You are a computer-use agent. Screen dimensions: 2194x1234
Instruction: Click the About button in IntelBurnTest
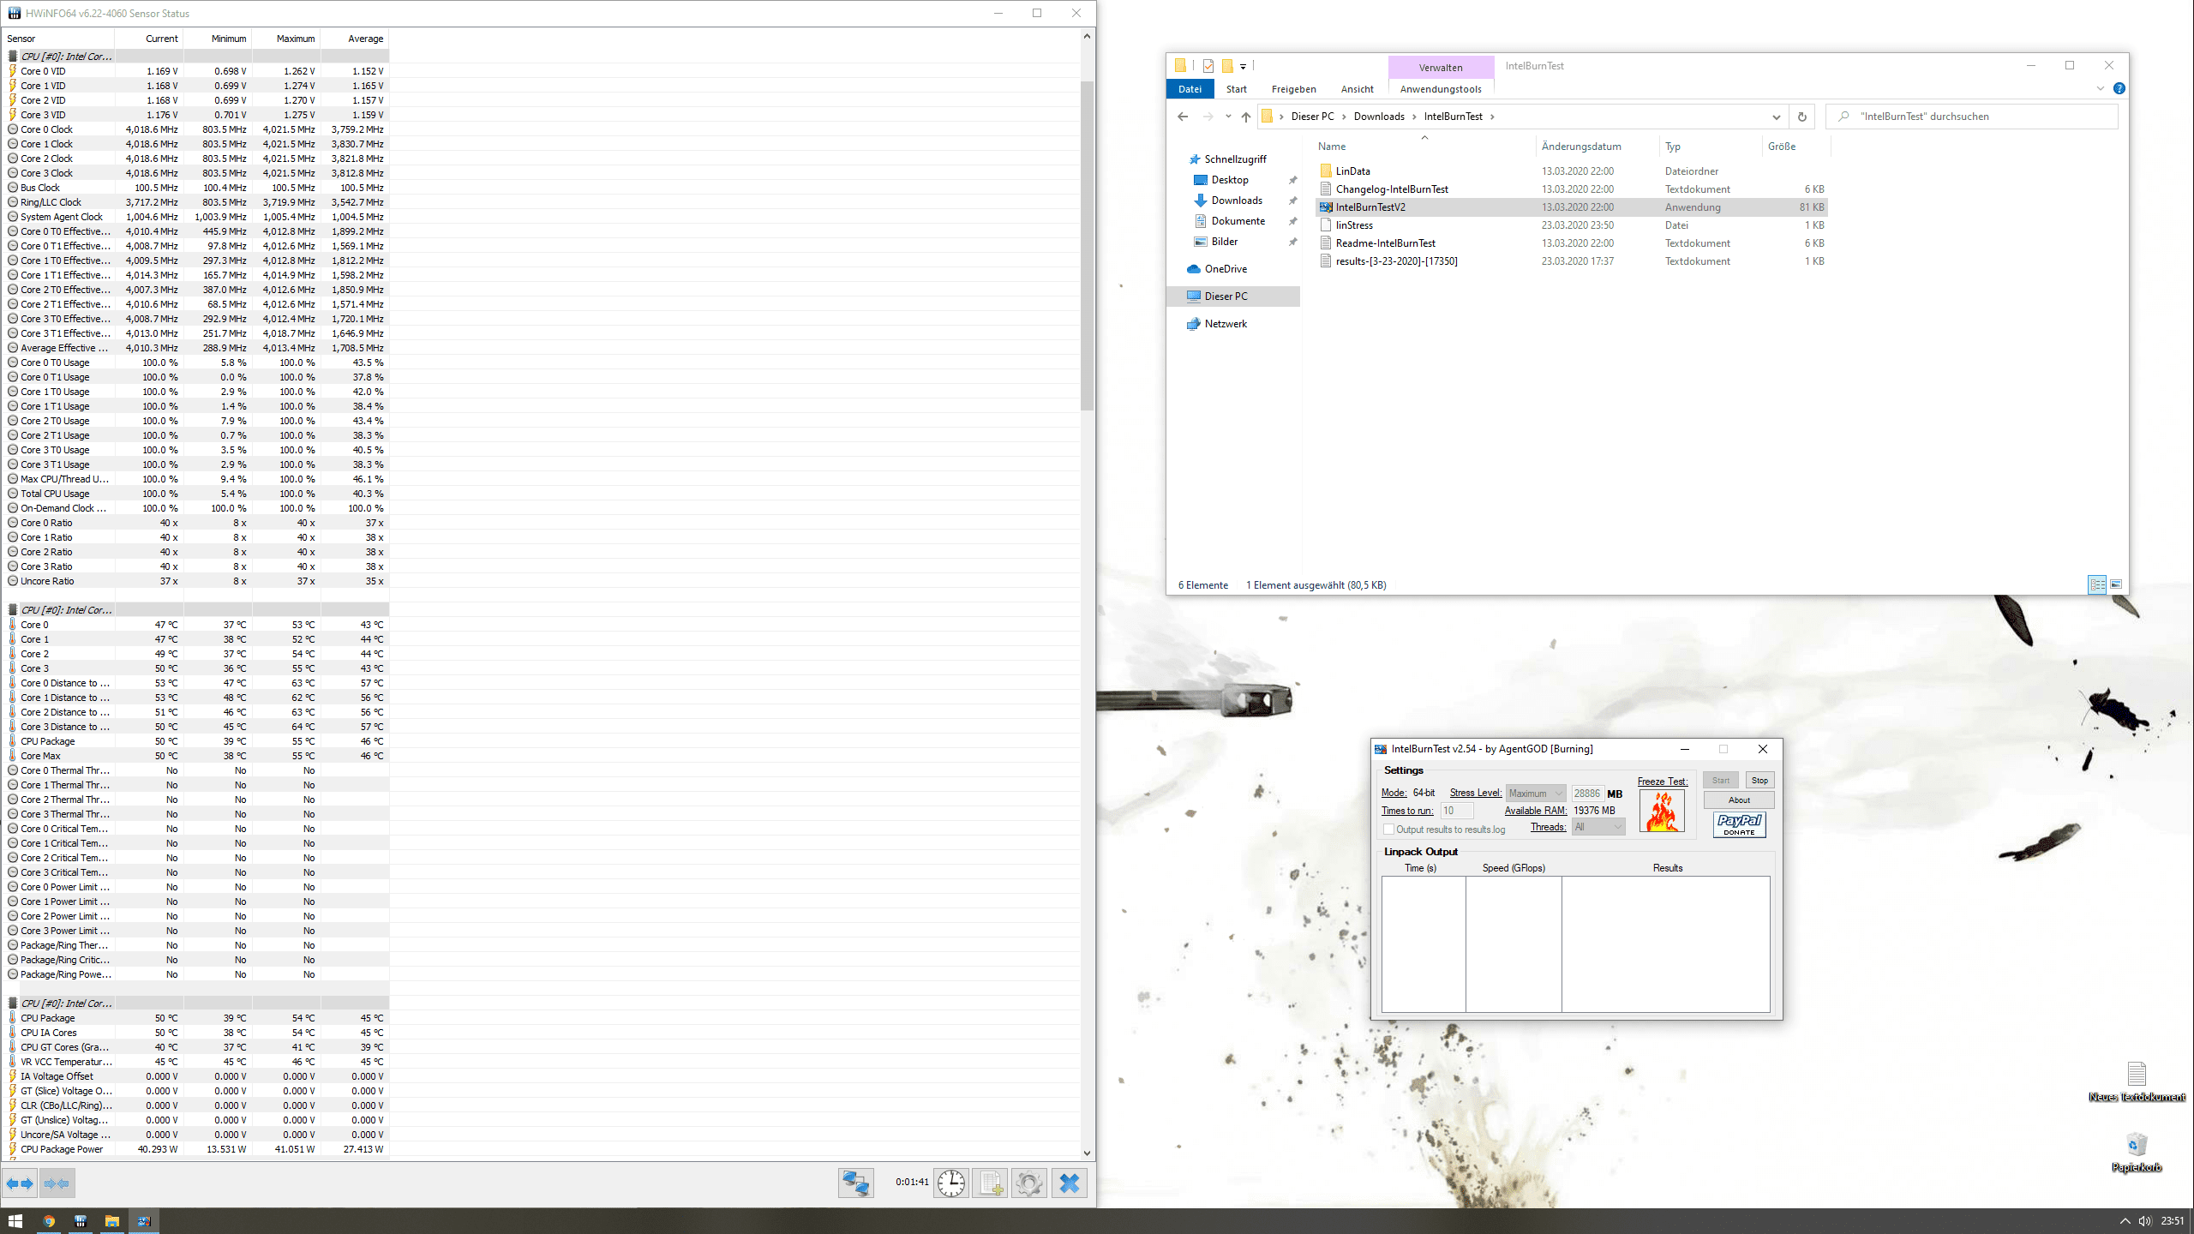(x=1739, y=800)
